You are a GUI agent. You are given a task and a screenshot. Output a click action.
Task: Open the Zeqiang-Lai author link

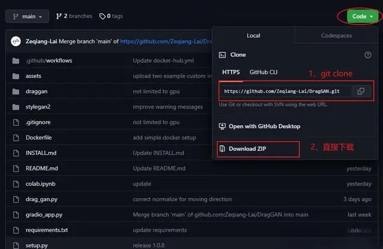[41, 41]
